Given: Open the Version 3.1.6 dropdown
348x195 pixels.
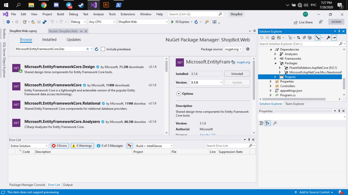Looking at the screenshot, I should point(206,82).
